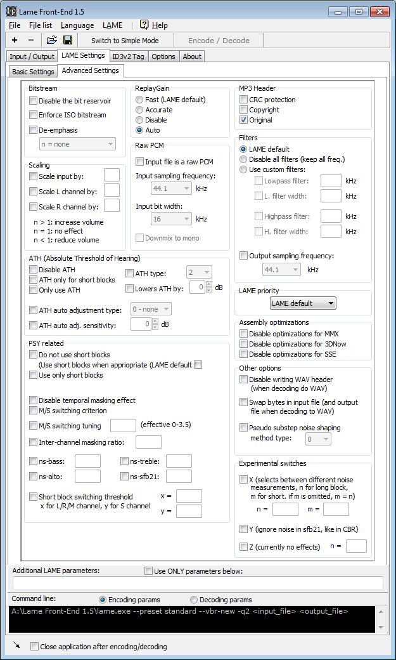This screenshot has width=396, height=660.
Task: Click the Encode / Decode button
Action: (219, 41)
